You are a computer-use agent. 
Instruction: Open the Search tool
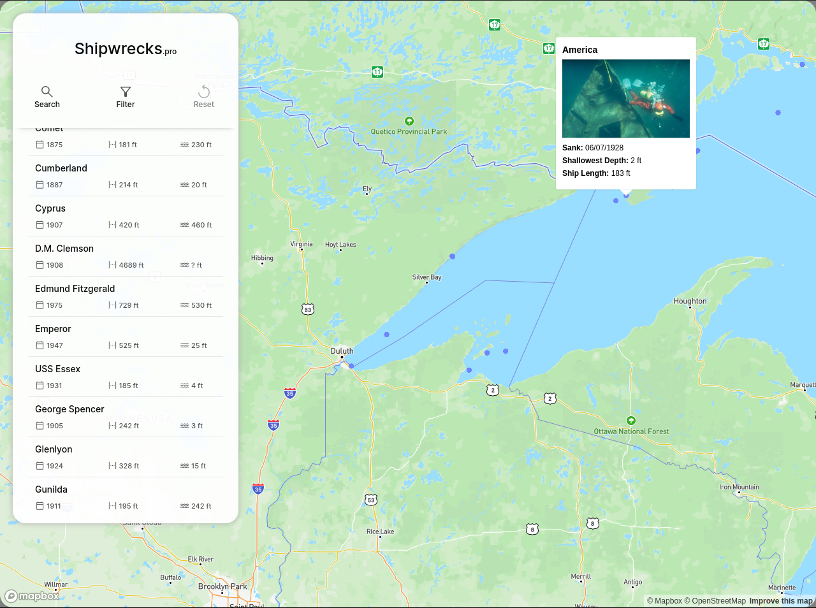pos(47,97)
